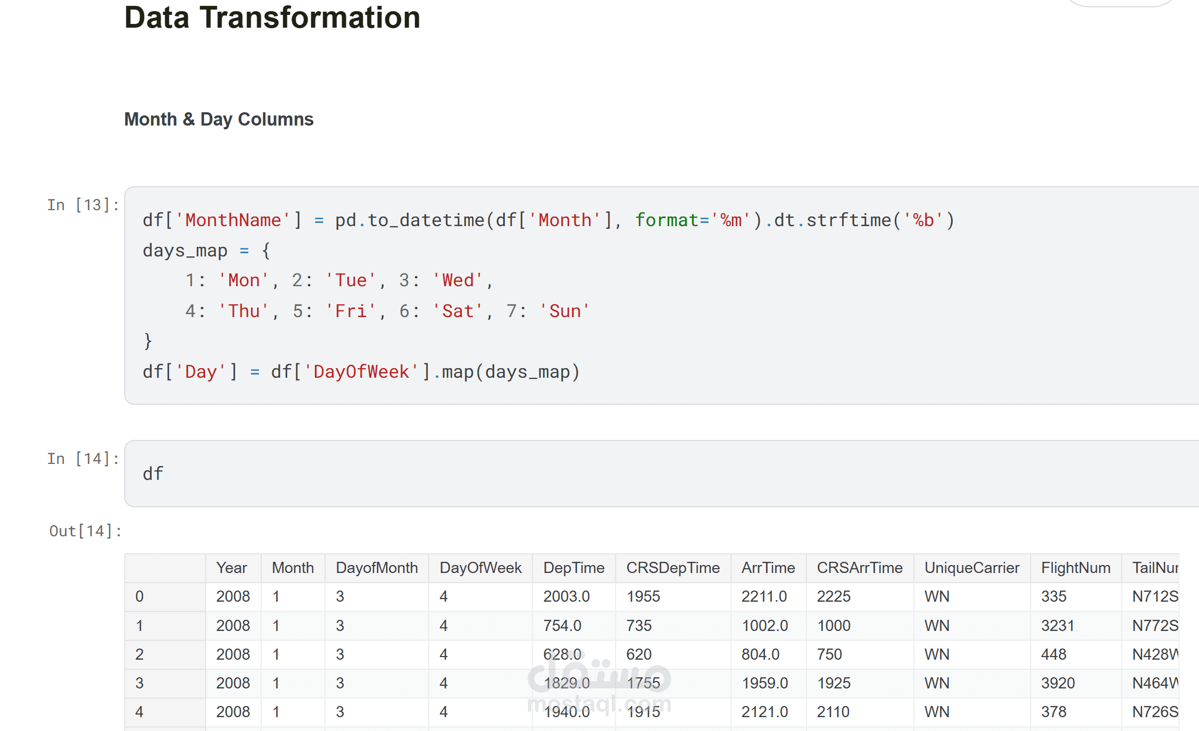Screen dimensions: 1199x731
Task: Click the CRSDepTime column header
Action: (673, 568)
